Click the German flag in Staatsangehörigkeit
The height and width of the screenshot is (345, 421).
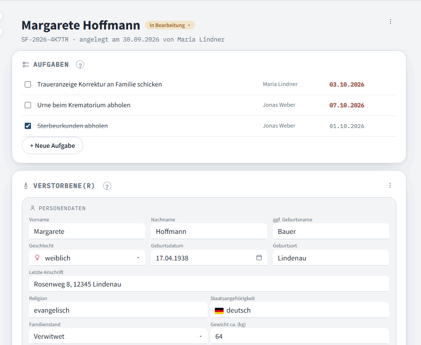(219, 310)
